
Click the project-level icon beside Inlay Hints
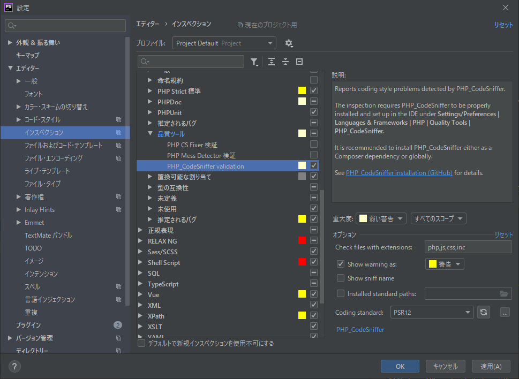(118, 210)
